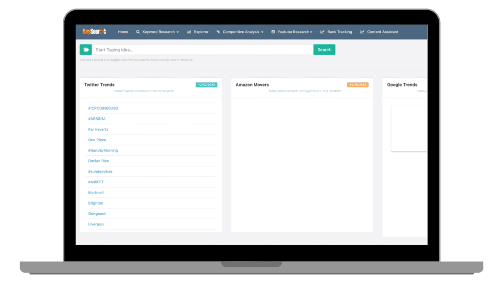This screenshot has height=283, width=503.
Task: Open the Liverpool trend
Action: (96, 224)
